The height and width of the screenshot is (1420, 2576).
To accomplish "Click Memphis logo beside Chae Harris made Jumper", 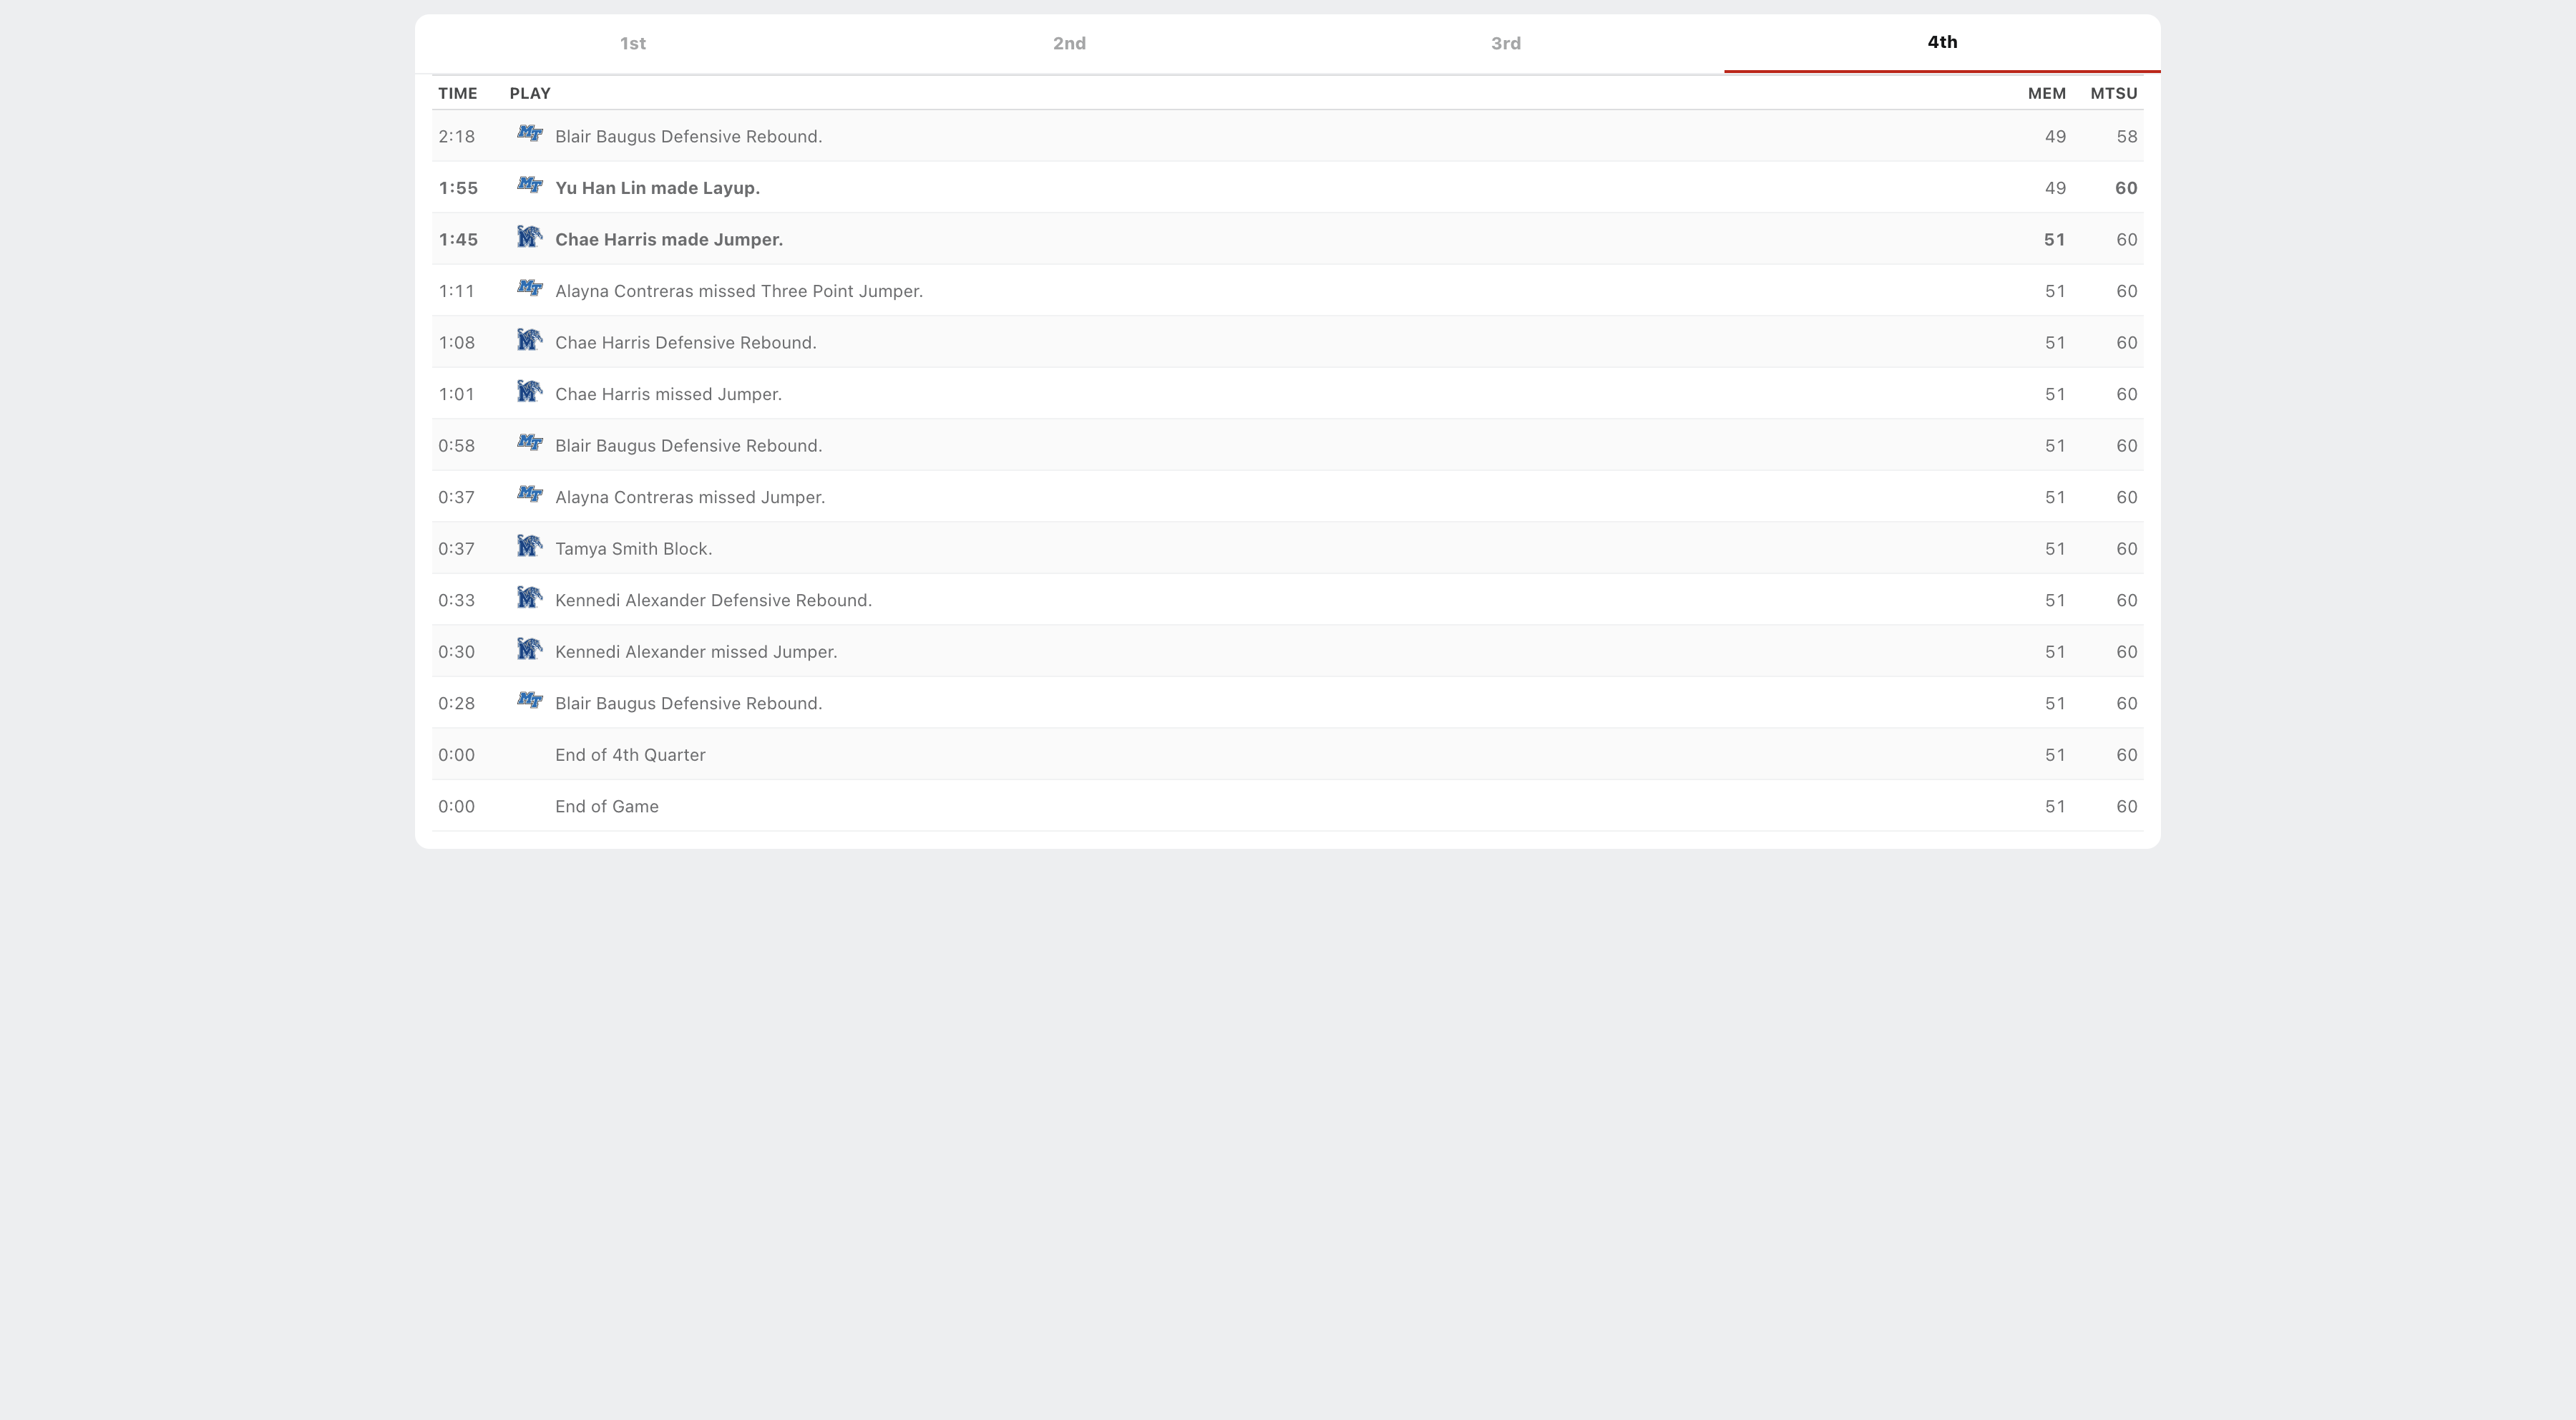I will pos(529,238).
